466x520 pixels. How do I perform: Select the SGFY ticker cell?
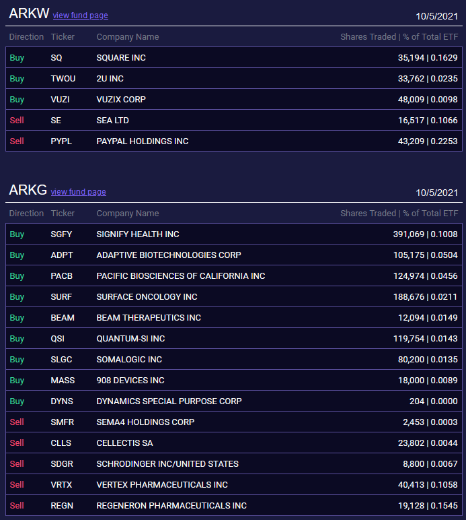click(61, 234)
